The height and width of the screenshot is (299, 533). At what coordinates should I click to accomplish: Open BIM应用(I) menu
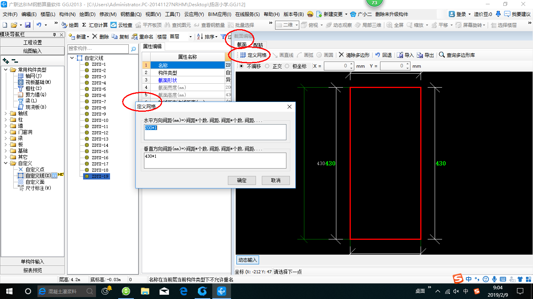tap(220, 14)
